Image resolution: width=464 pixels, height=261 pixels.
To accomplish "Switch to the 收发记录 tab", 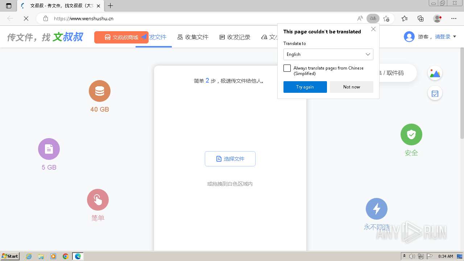I will [235, 37].
